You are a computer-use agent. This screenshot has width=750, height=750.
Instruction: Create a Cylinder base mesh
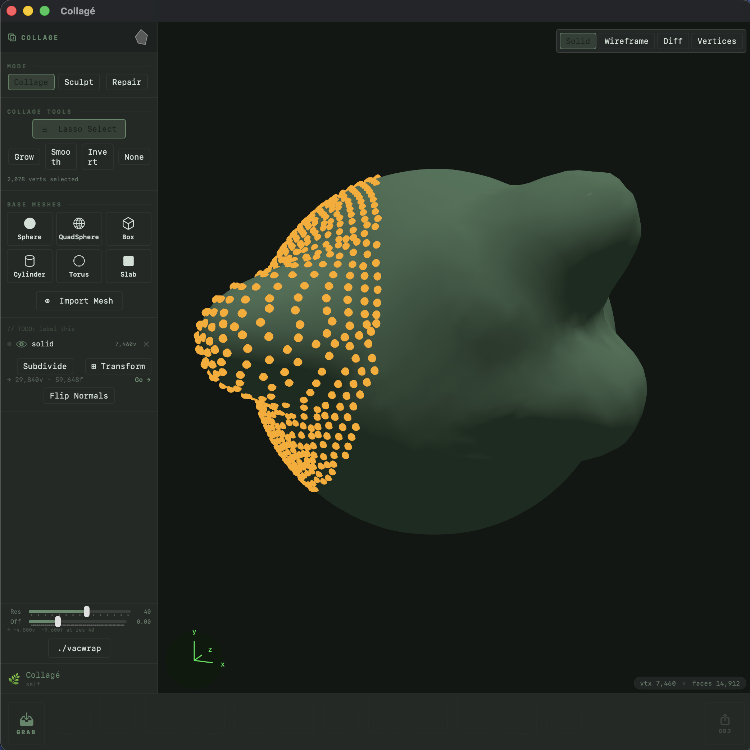(29, 266)
